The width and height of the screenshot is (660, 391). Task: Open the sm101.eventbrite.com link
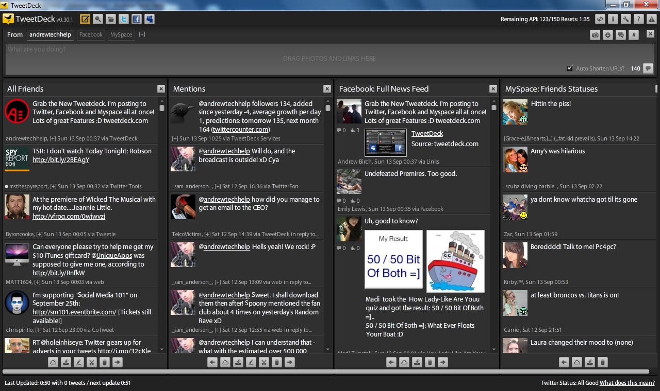coord(74,312)
